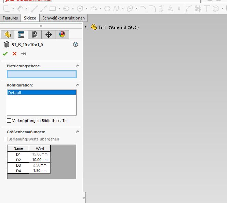Select the Circle tool
The width and height of the screenshot is (227, 203).
point(80,9)
